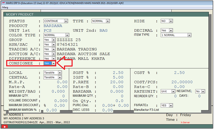Open the CONSIGNEE Yes dropdown
Viewport: 214px width, 129px height.
[x=49, y=63]
